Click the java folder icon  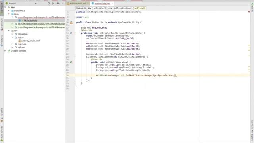12,14
